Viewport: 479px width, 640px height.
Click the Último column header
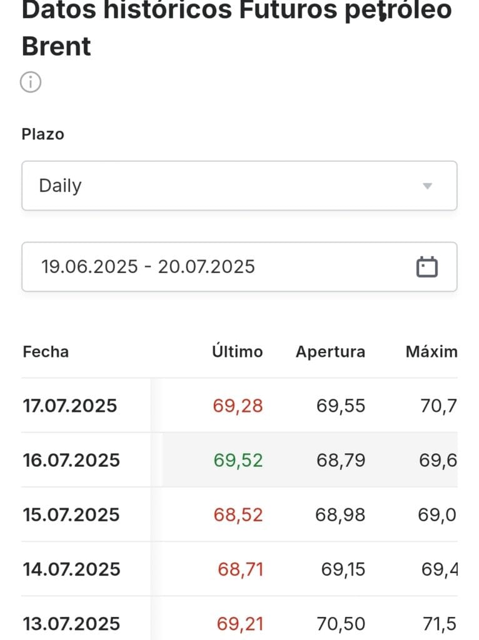pyautogui.click(x=237, y=352)
